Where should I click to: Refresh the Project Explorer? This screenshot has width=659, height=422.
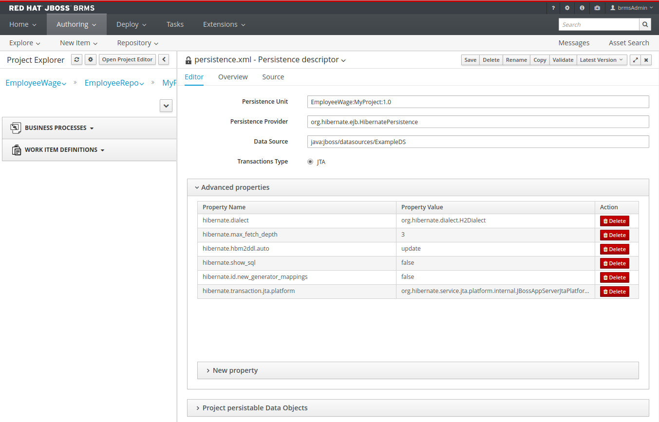[77, 59]
